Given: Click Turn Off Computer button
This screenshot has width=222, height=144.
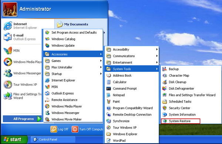Looking at the screenshot, I should [87, 129].
